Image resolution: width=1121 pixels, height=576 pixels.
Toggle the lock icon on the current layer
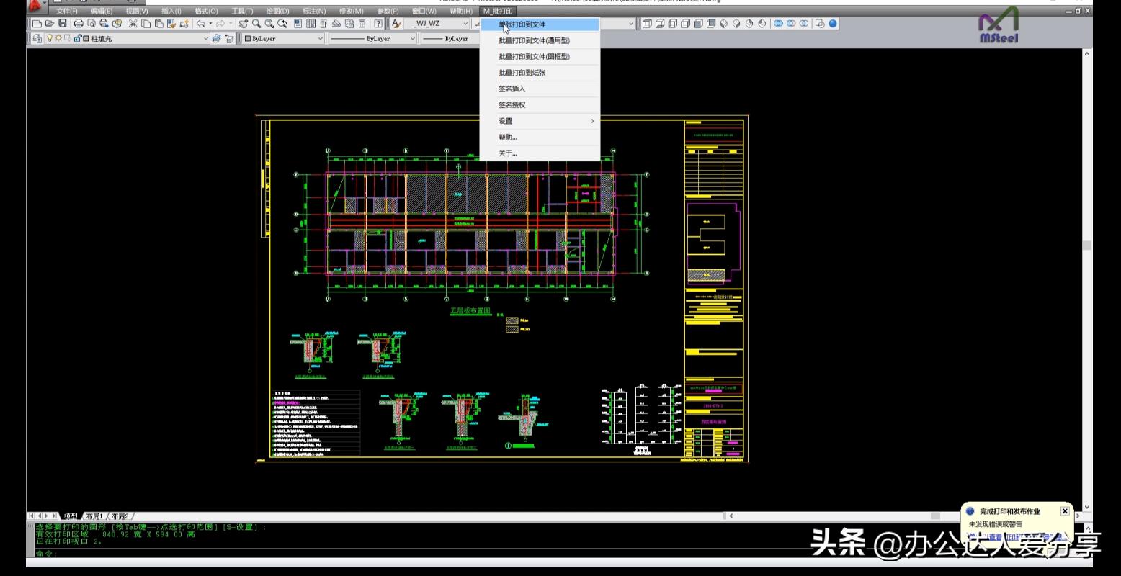[x=78, y=39]
